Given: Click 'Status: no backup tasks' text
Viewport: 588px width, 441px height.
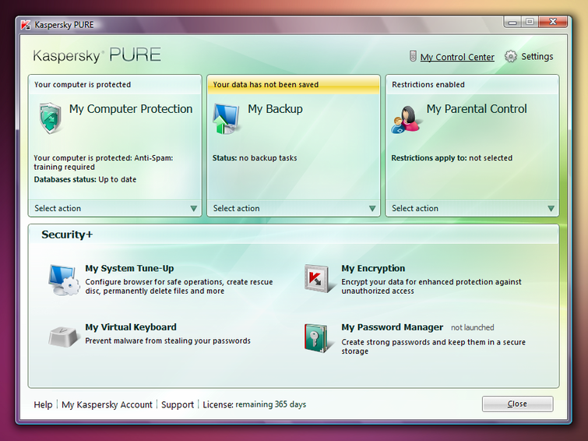Looking at the screenshot, I should coord(255,158).
